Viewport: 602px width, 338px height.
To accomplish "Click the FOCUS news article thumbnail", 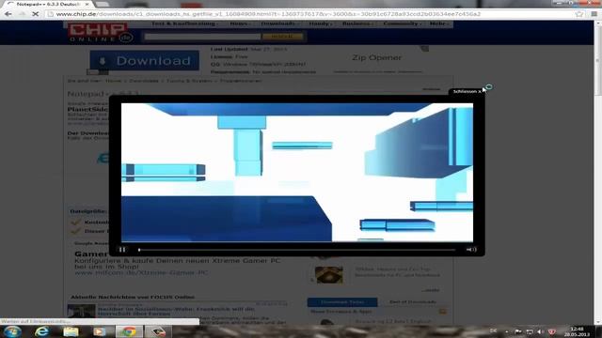I will click(81, 311).
